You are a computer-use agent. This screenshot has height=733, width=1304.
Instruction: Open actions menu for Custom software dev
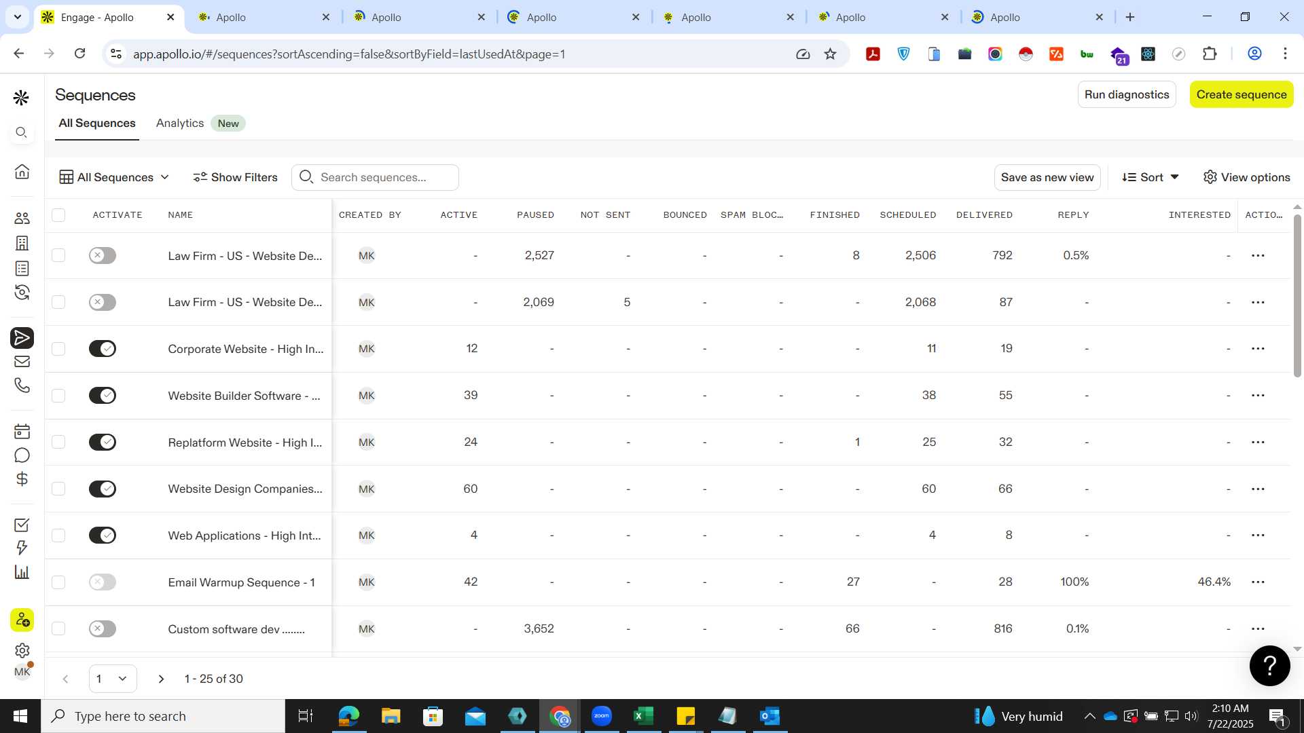pos(1258,628)
